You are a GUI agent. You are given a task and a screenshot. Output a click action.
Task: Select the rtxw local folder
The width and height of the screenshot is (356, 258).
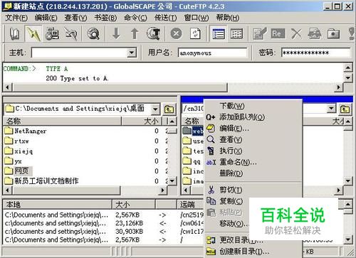coord(17,141)
